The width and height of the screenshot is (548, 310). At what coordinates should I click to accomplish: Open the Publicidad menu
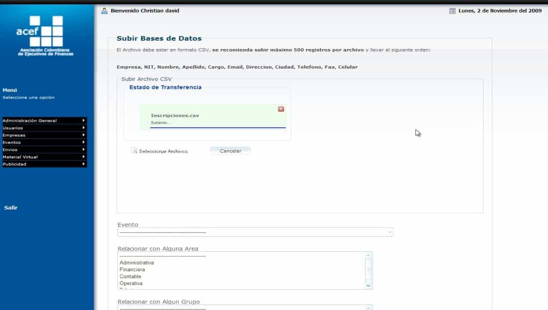[x=44, y=164]
